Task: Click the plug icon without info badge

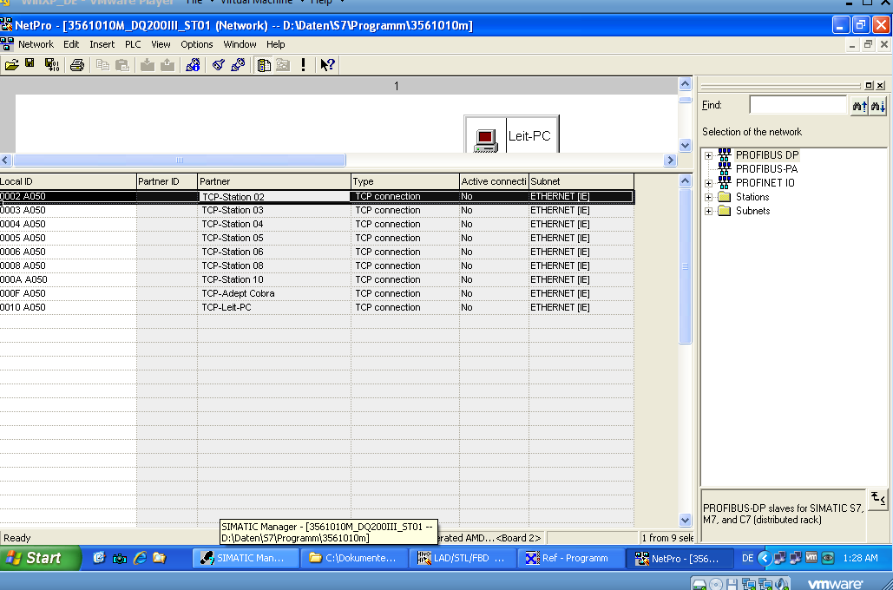Action: (x=238, y=65)
